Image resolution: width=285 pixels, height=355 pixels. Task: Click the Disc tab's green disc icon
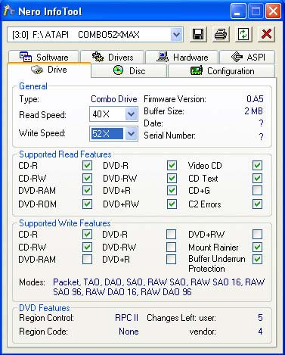(118, 70)
